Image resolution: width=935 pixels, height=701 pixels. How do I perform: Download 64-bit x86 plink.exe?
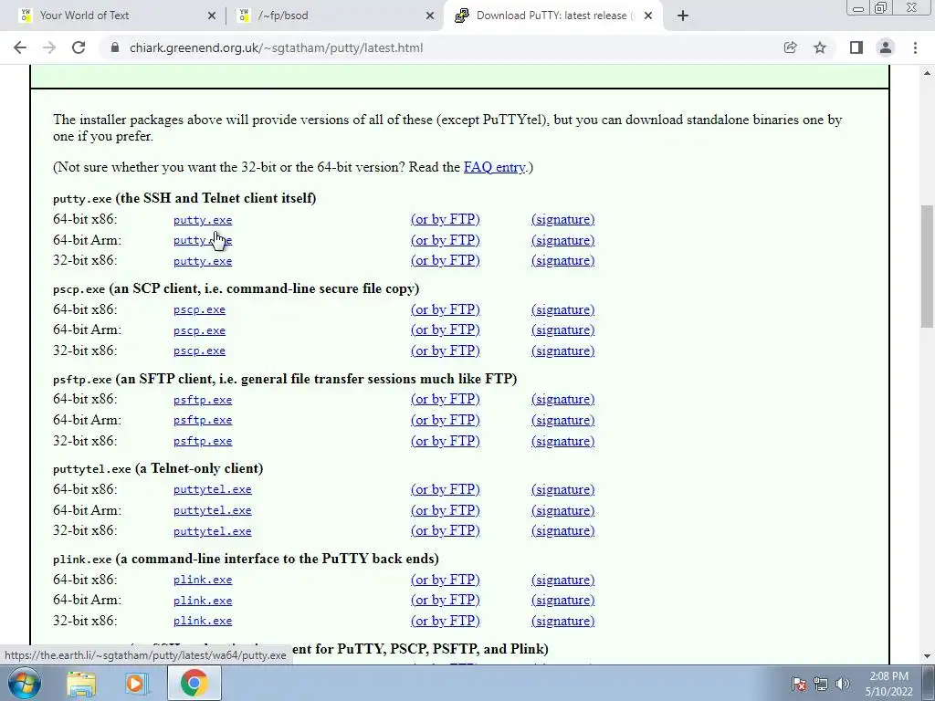click(x=203, y=580)
